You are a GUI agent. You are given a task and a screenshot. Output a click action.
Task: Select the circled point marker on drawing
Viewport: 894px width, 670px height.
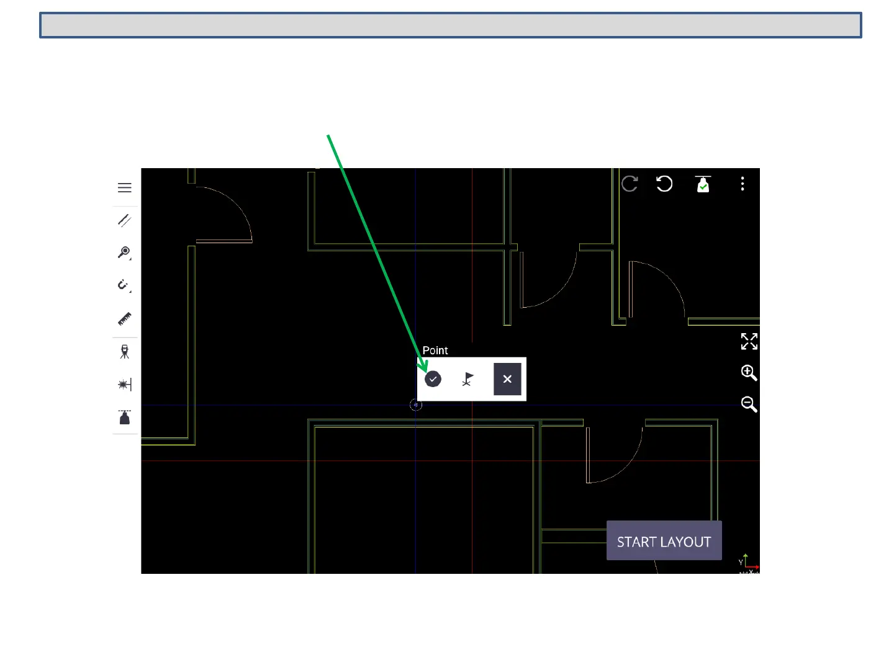tap(416, 405)
